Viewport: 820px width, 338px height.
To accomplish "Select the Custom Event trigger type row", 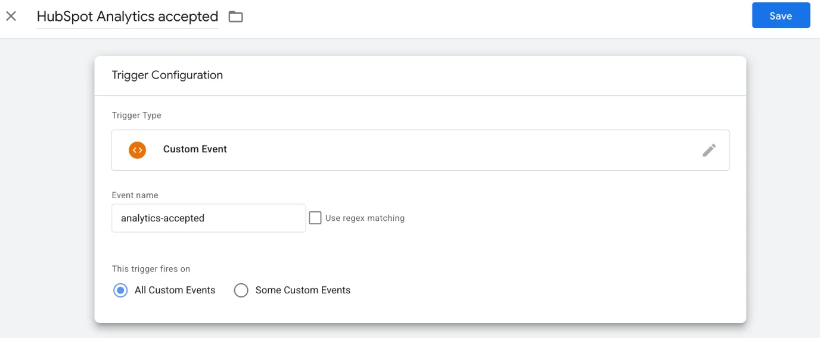I will coord(420,150).
